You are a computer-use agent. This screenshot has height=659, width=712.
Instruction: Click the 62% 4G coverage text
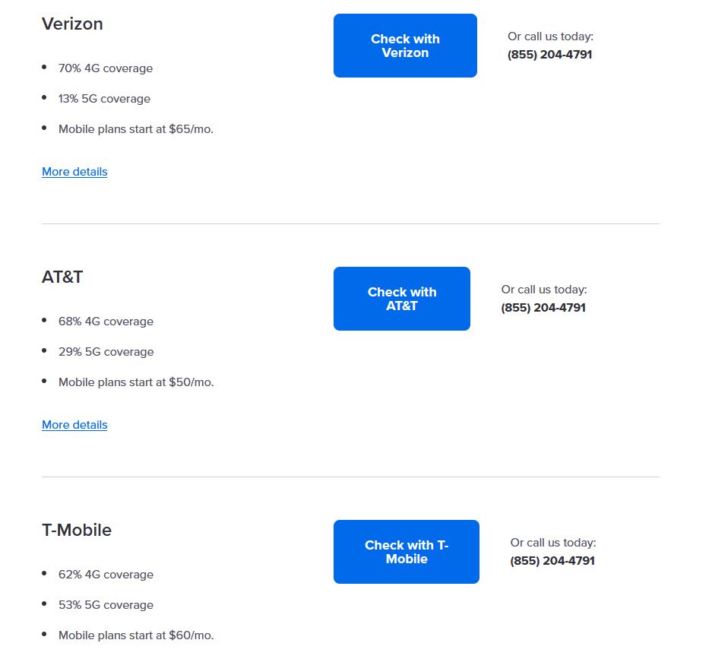click(x=106, y=575)
